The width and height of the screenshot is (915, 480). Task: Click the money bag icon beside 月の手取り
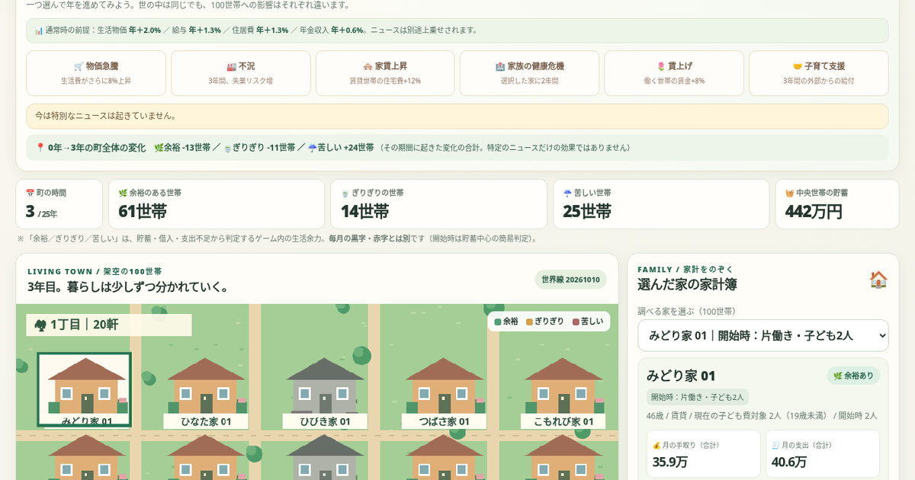(x=657, y=445)
